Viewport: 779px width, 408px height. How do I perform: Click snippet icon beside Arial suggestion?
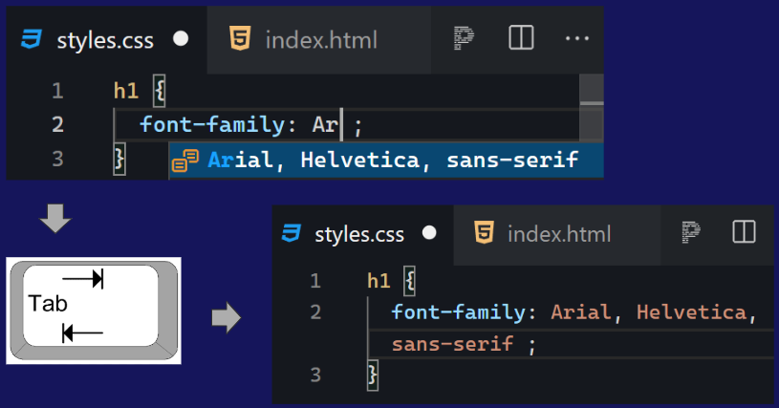[x=185, y=161]
